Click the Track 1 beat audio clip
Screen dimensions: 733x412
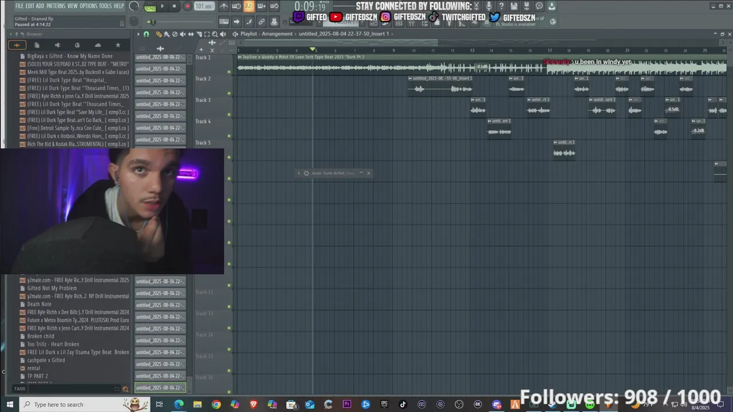(482, 65)
